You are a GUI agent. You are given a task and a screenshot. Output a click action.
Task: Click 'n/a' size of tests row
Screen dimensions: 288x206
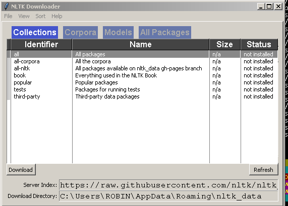216,89
